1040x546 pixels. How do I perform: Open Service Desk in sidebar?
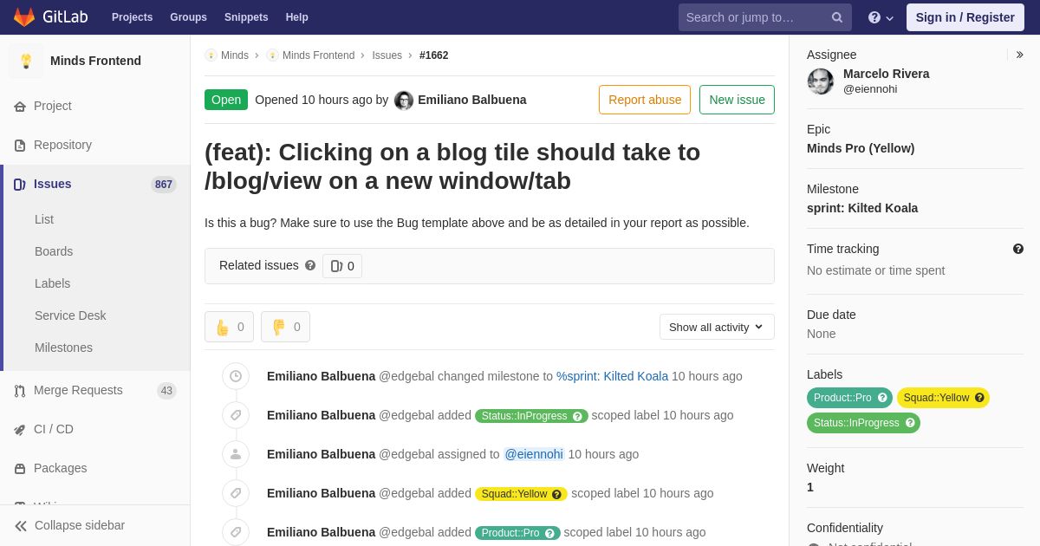(x=70, y=315)
